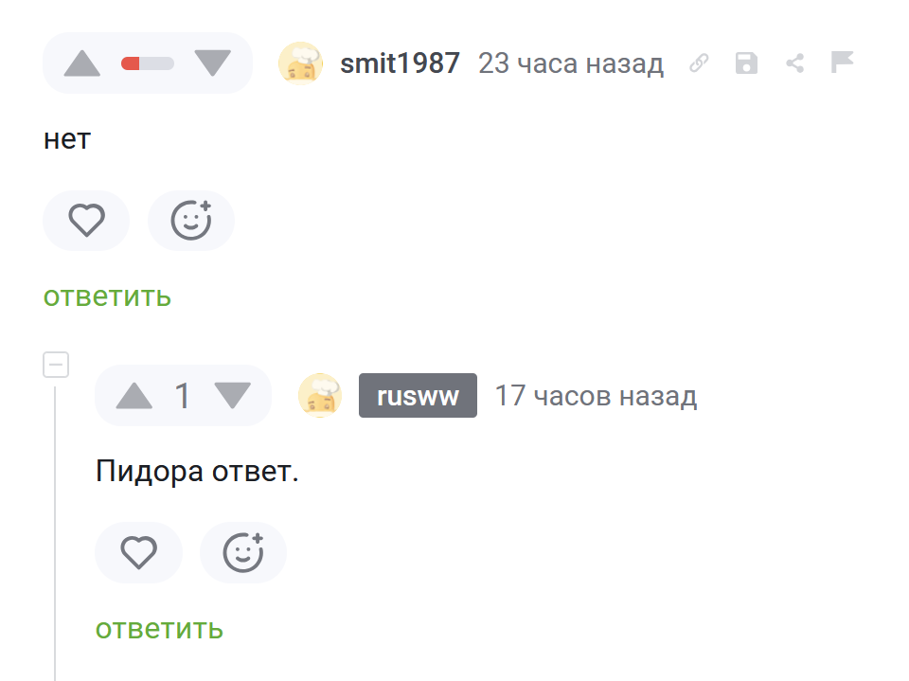
Task: Upvote the comment by smit1987
Action: (82, 63)
